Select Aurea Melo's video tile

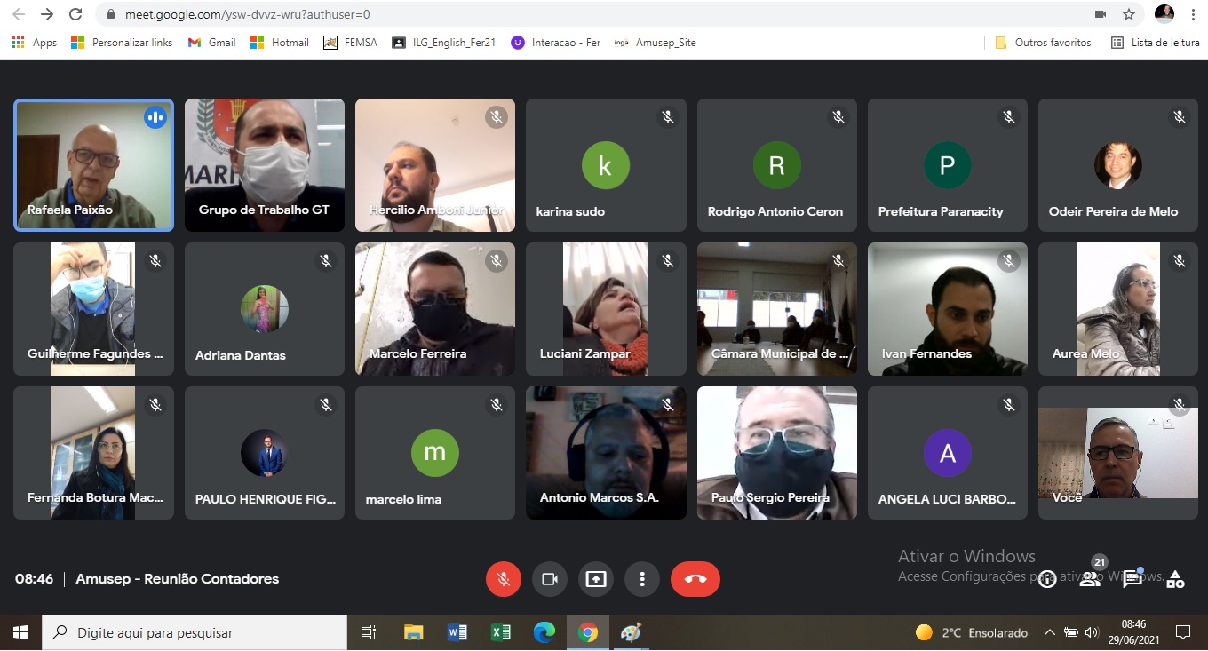[1117, 309]
